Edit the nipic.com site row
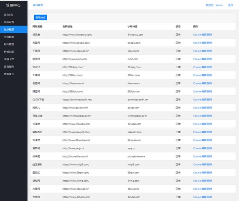 pos(204,59)
